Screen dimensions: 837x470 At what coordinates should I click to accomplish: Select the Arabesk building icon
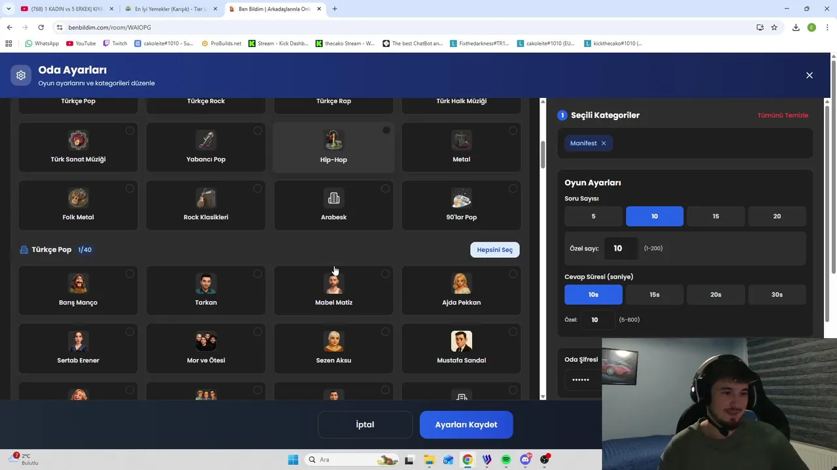pyautogui.click(x=333, y=198)
